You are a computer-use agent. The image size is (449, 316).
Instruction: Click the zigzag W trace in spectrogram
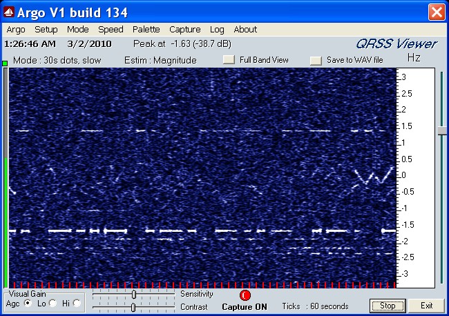[372, 176]
